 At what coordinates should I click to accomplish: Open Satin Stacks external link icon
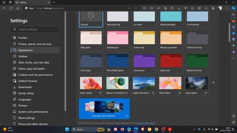pos(100,93)
